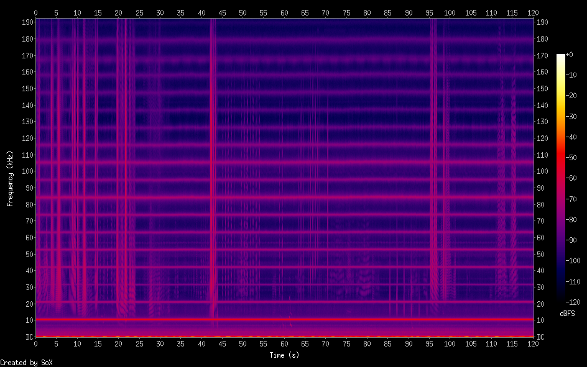Click the 50 kHz label on the left axis

[27, 254]
